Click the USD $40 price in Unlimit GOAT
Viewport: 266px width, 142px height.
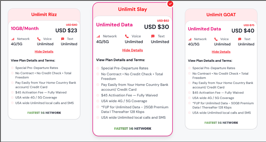click(243, 31)
